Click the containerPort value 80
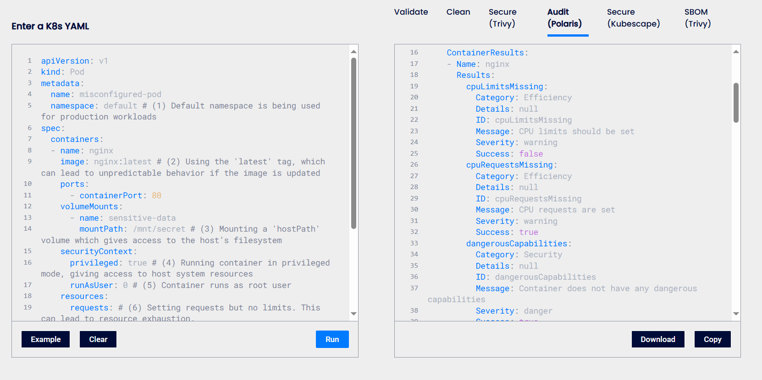The image size is (762, 380). [156, 195]
